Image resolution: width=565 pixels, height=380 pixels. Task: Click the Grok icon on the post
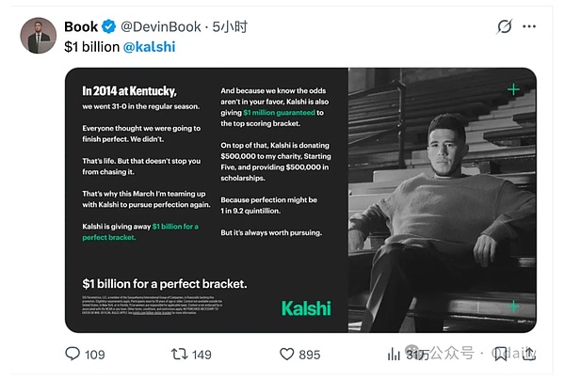[x=505, y=26]
